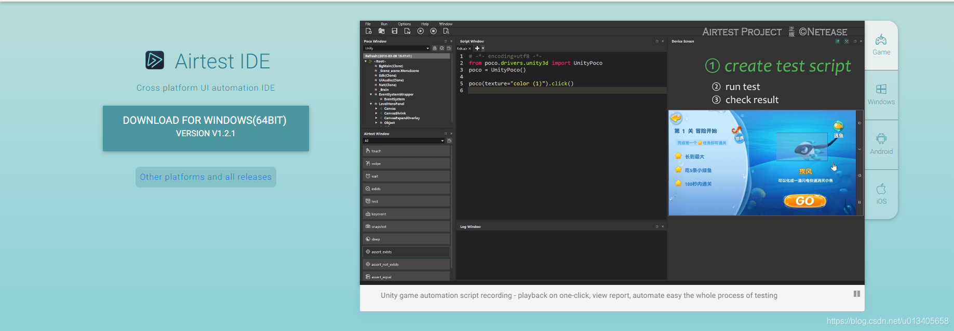The width and height of the screenshot is (954, 331).
Task: Select the _Brain node
Action: (384, 90)
